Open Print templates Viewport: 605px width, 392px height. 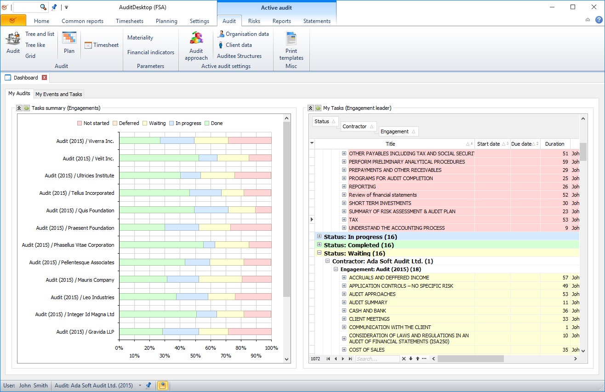click(291, 46)
